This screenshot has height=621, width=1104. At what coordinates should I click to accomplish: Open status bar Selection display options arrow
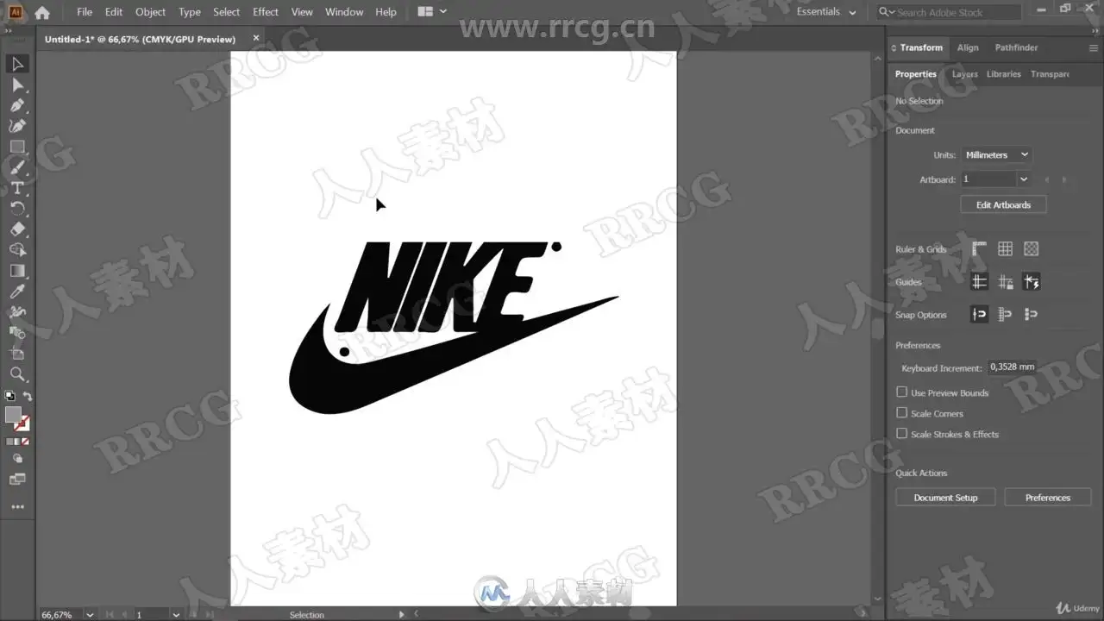[x=401, y=615]
